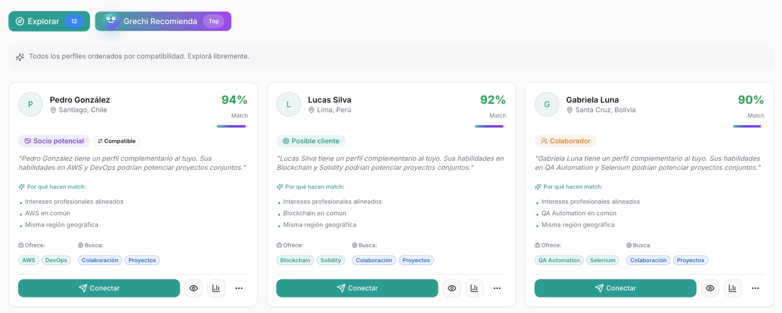
Task: Open match statistics chart for Pedro González
Action: click(x=216, y=288)
